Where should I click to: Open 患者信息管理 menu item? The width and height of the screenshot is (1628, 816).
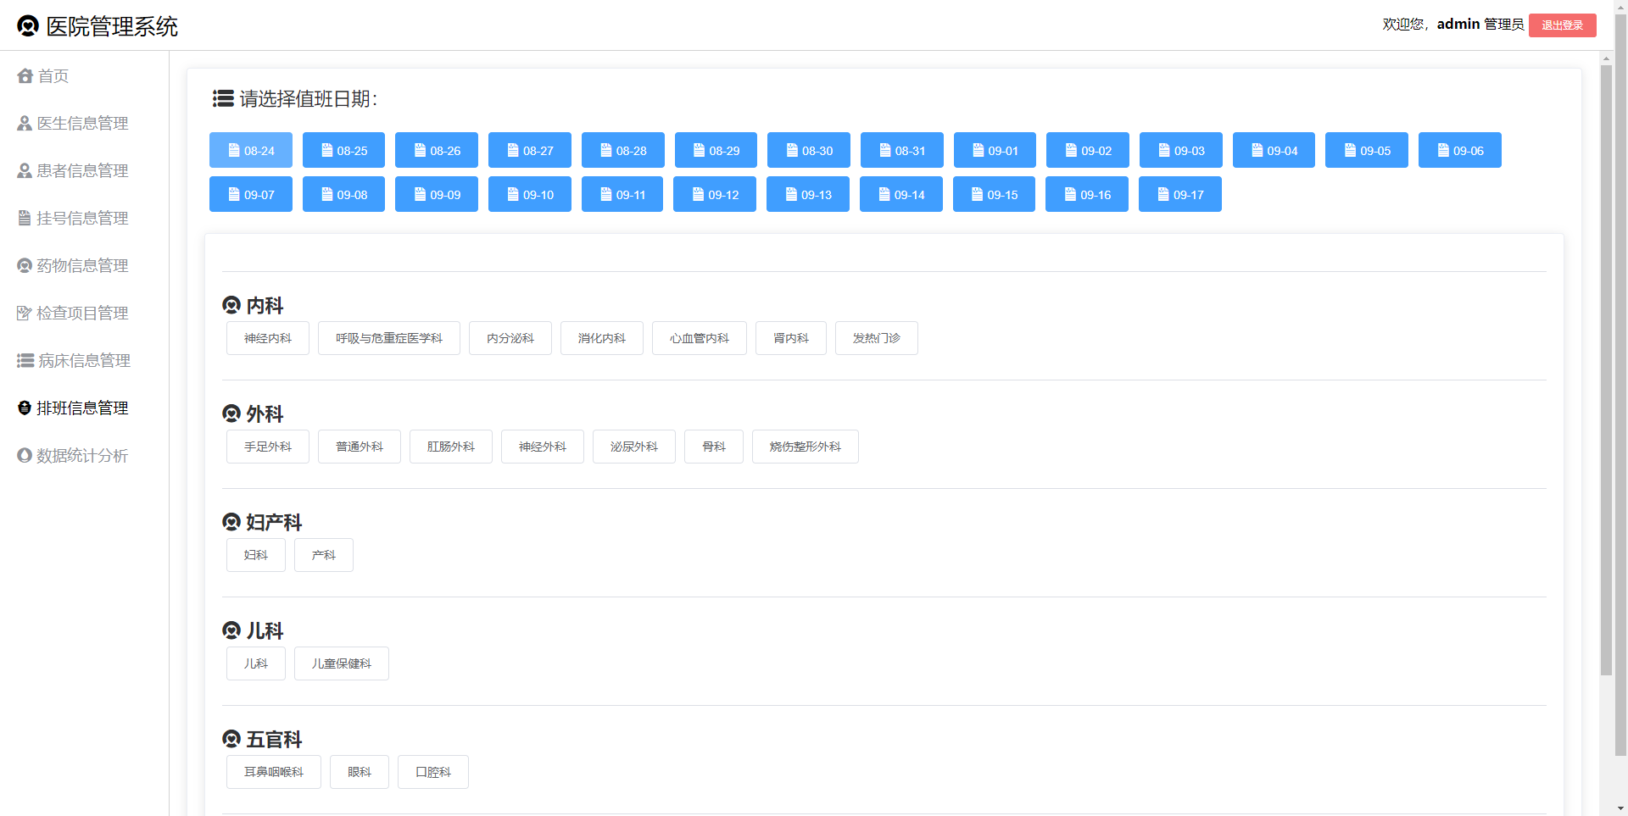pyautogui.click(x=84, y=171)
